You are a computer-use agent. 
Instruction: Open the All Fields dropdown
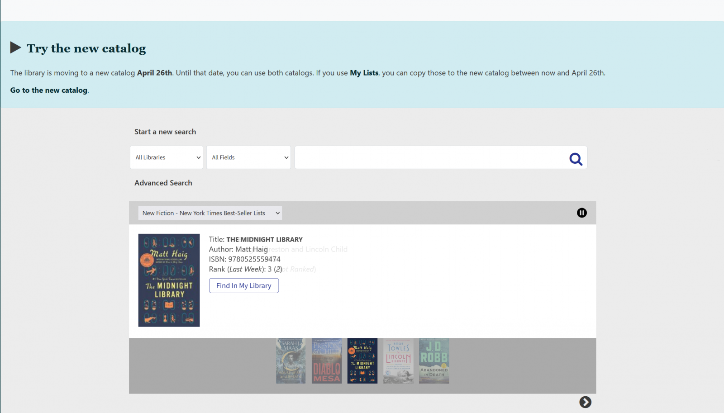248,157
